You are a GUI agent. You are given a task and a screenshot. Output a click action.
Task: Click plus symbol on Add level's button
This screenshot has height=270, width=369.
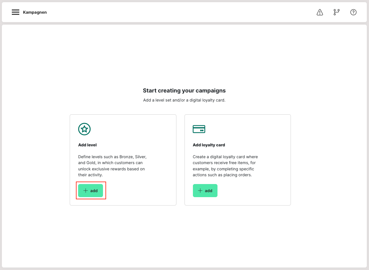tap(86, 191)
